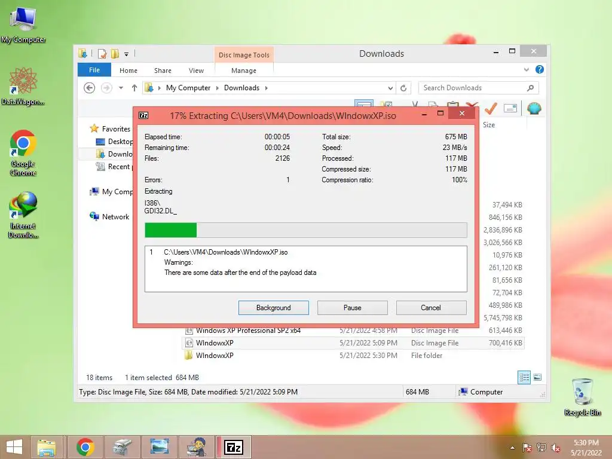This screenshot has width=612, height=459.
Task: Send extraction to Background
Action: pos(274,308)
